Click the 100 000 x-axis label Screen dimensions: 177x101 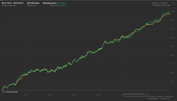coord(26,95)
